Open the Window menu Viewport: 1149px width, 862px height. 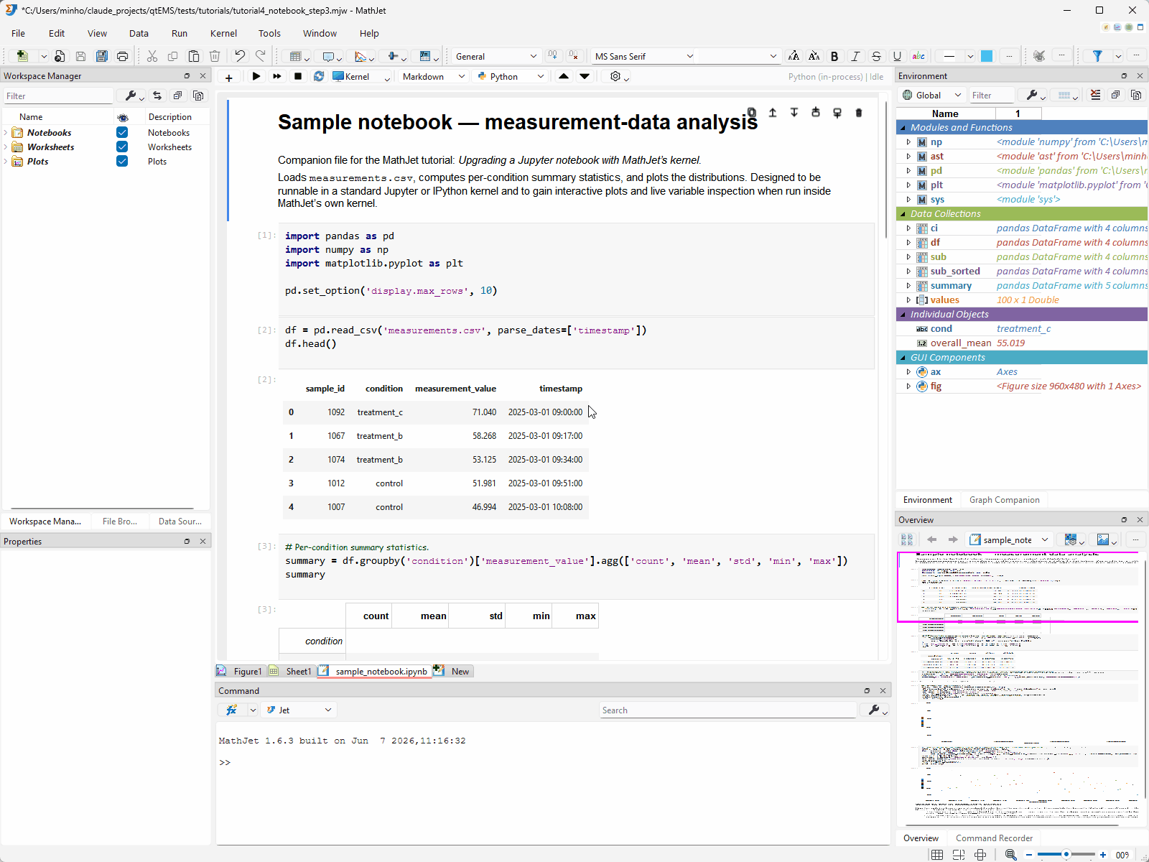pos(320,33)
